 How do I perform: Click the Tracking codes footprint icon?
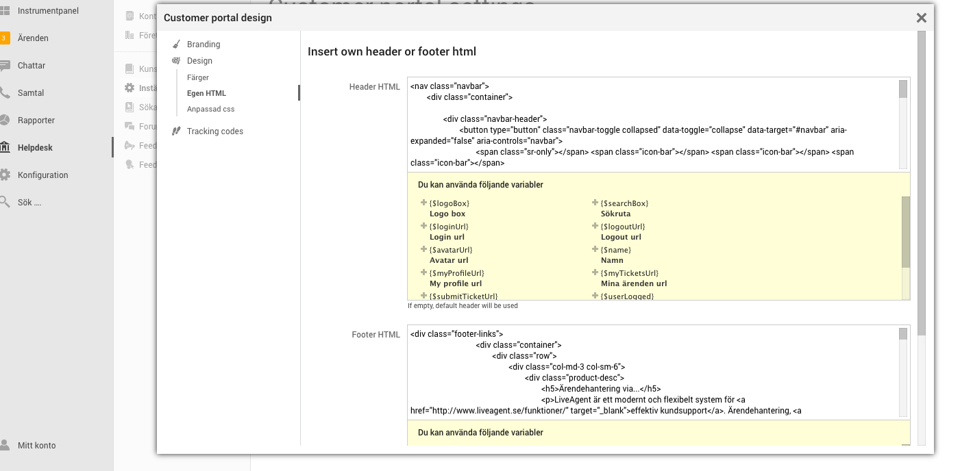pos(176,131)
